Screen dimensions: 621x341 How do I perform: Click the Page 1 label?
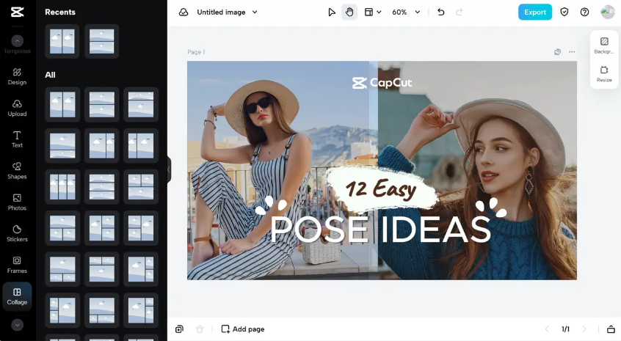196,52
